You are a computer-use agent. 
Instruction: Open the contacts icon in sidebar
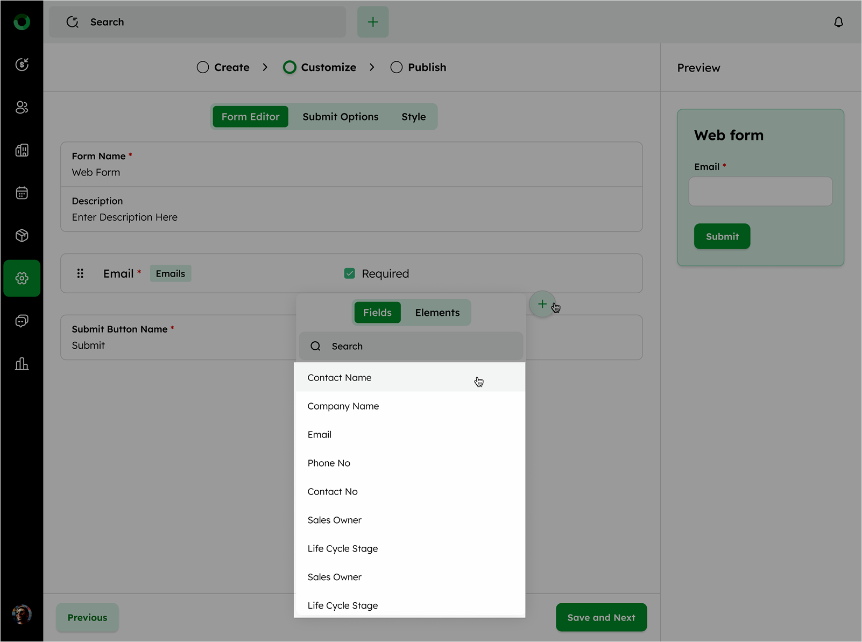coord(22,108)
